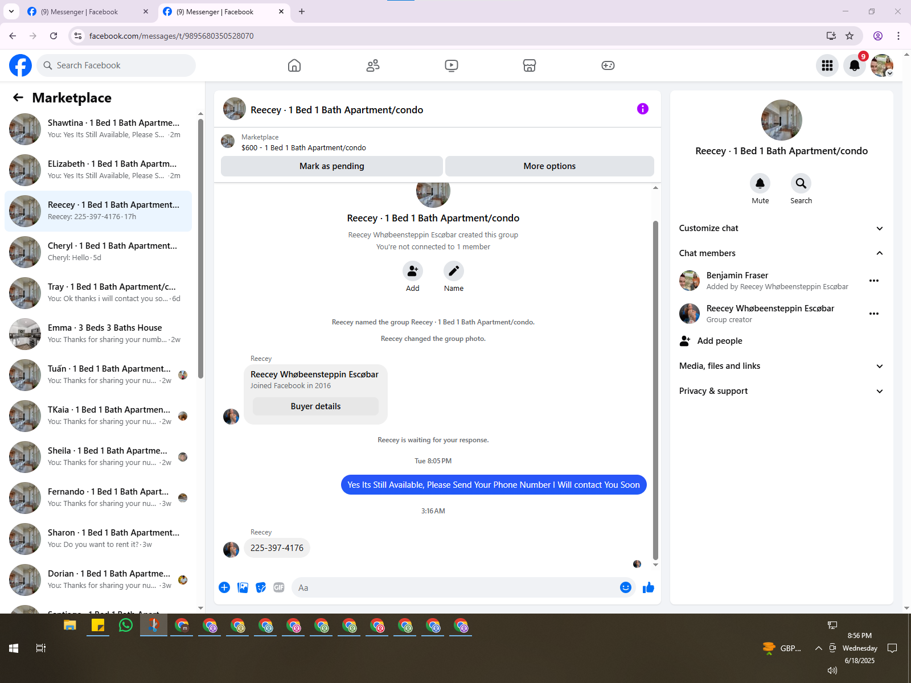Open the Gaming controller icon
This screenshot has height=683, width=911.
pos(608,65)
